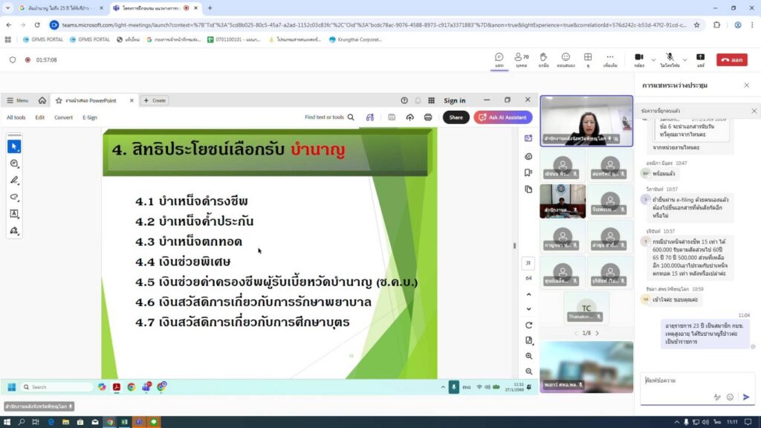
Task: Toggle the camera on or off
Action: (x=638, y=59)
